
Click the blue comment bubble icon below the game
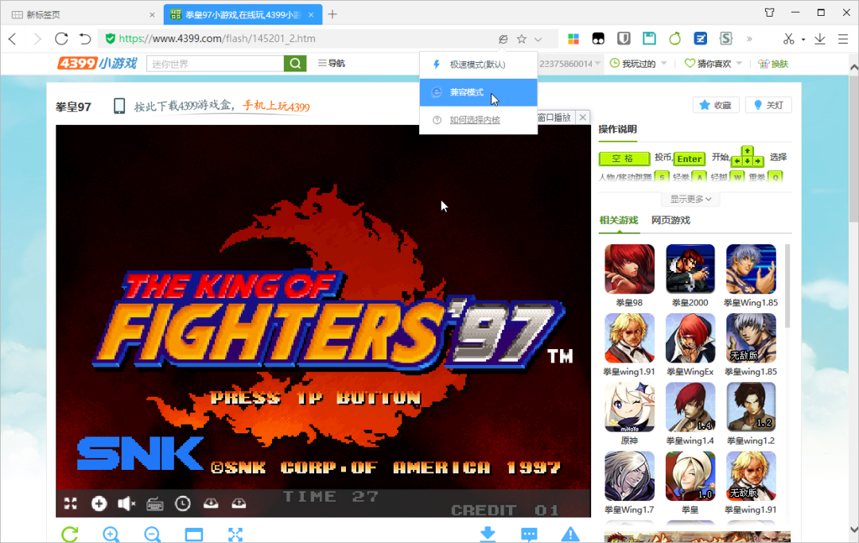click(529, 534)
